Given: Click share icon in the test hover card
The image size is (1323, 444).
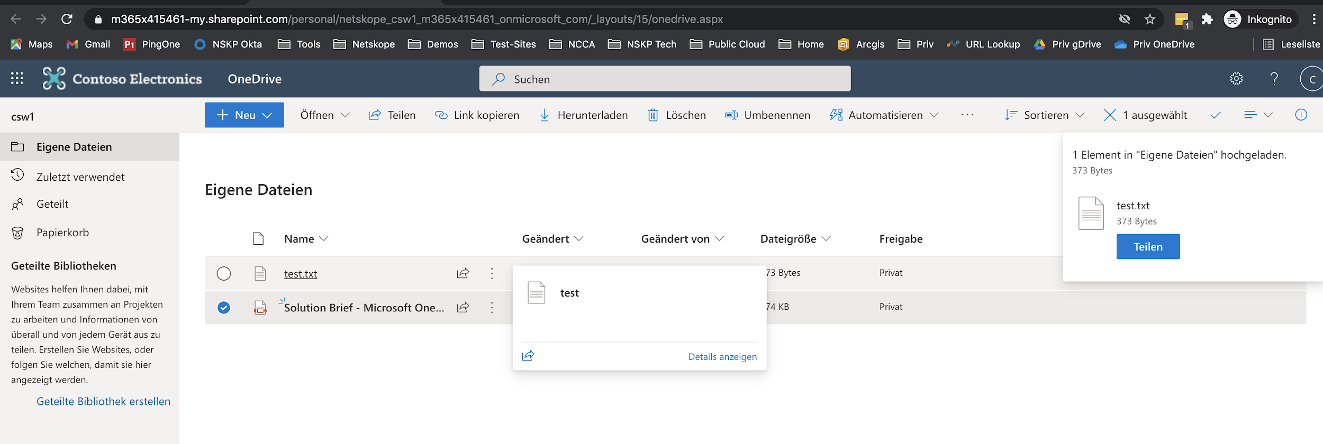Looking at the screenshot, I should tap(528, 356).
